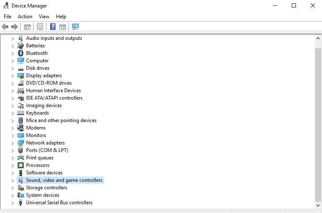Click the blue Help question mark icon
This screenshot has height=213, width=322.
[x=53, y=27]
